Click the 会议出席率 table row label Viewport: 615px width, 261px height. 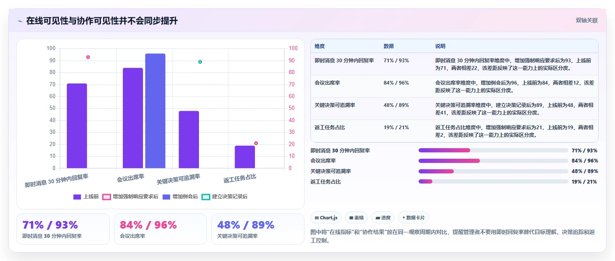click(x=327, y=83)
